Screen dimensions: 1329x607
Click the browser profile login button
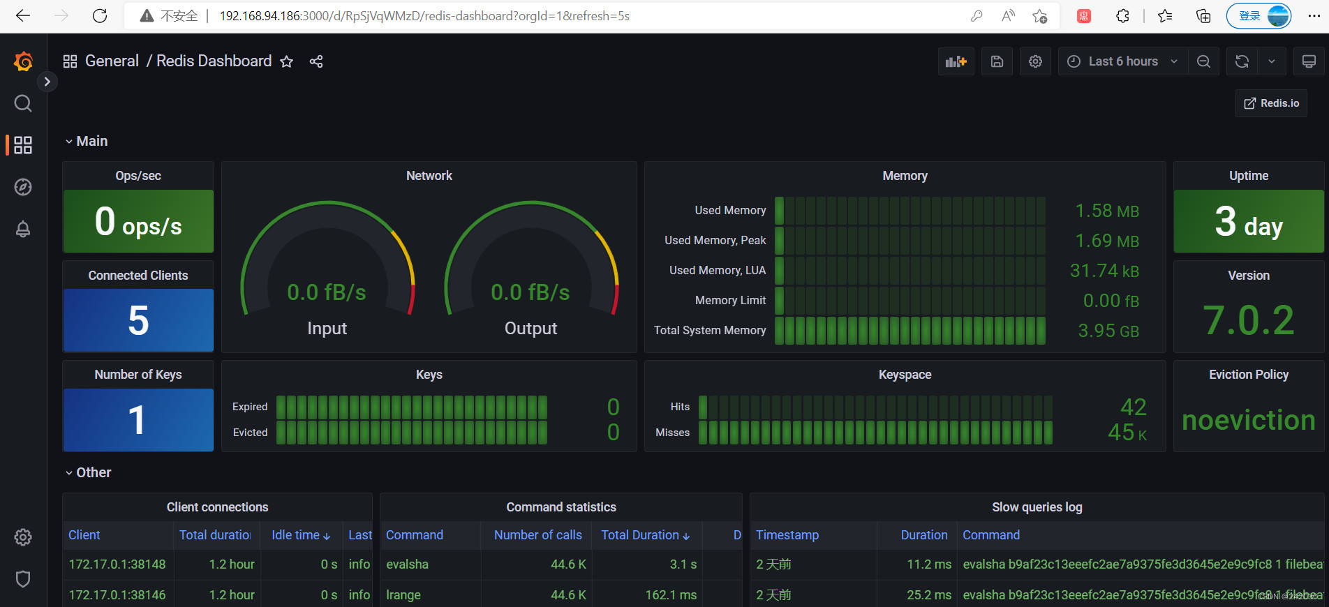(x=1259, y=16)
